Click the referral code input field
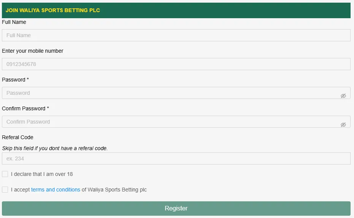The image size is (354, 218). [176, 158]
